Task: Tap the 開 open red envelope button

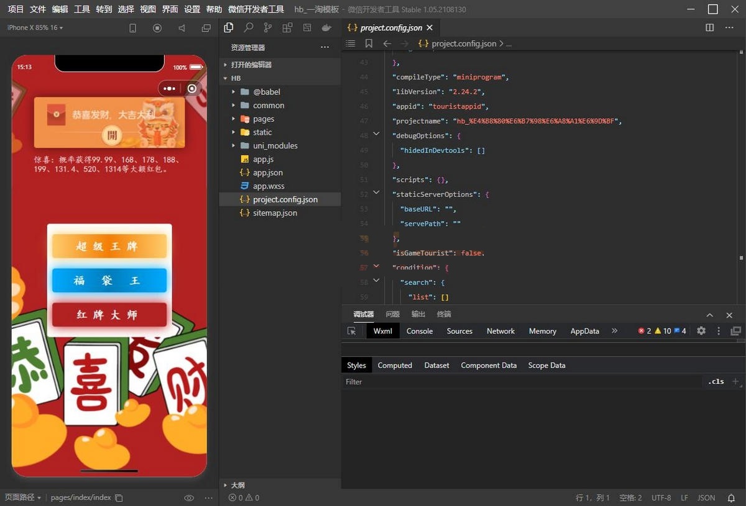Action: coord(112,135)
